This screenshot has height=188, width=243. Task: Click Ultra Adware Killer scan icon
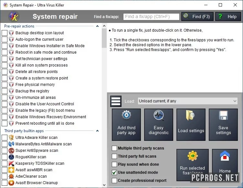click(x=11, y=137)
